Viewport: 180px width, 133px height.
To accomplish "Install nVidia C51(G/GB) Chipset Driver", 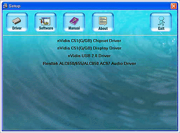I will (x=89, y=41).
